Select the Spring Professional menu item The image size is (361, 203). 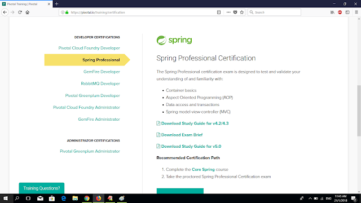pyautogui.click(x=87, y=60)
